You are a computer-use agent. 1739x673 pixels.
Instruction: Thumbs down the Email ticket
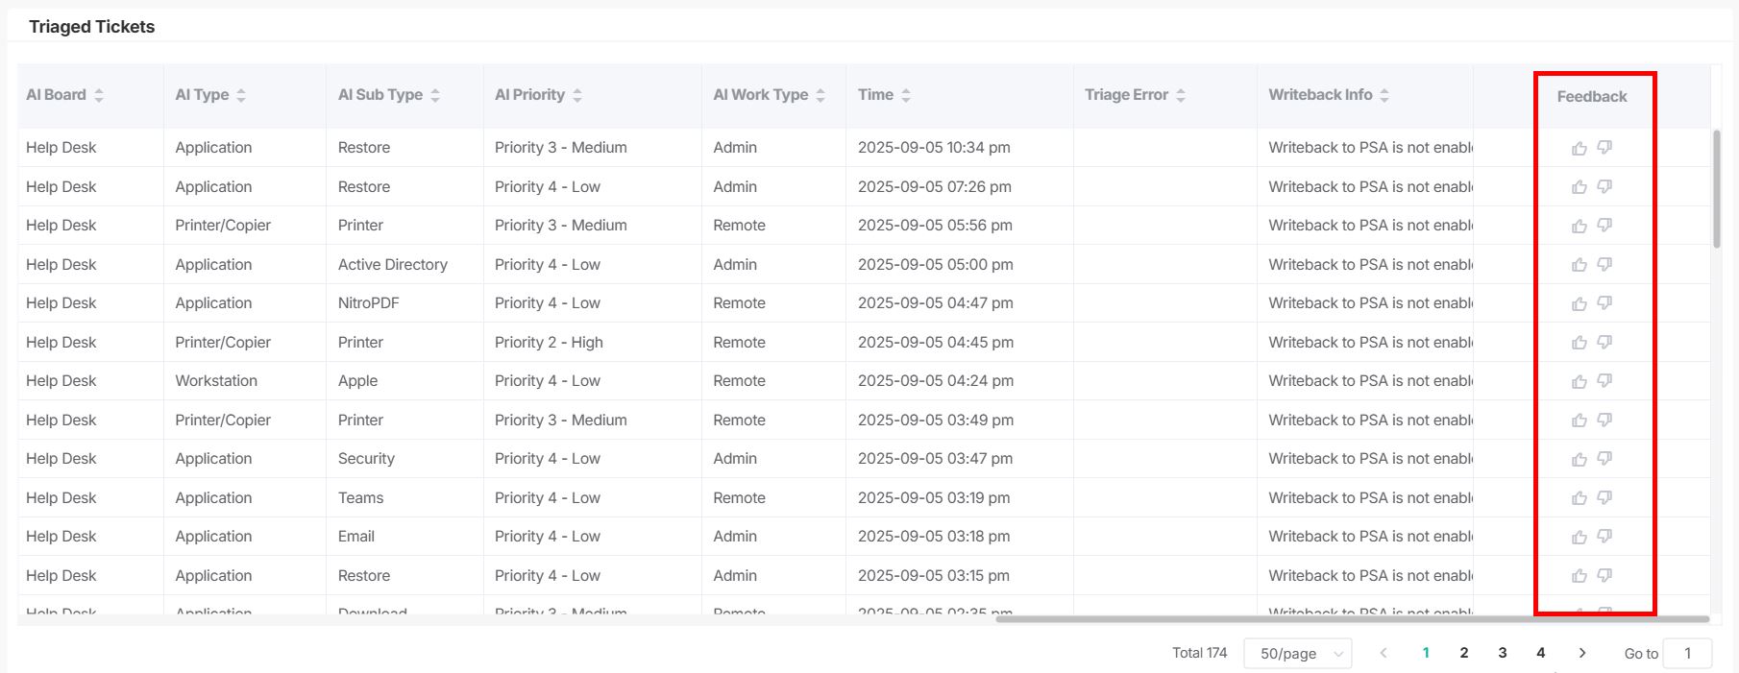(x=1604, y=537)
